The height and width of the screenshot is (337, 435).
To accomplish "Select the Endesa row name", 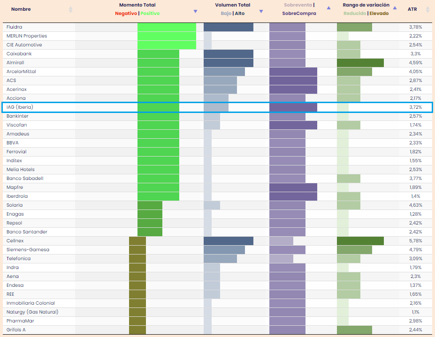I will coord(15,285).
